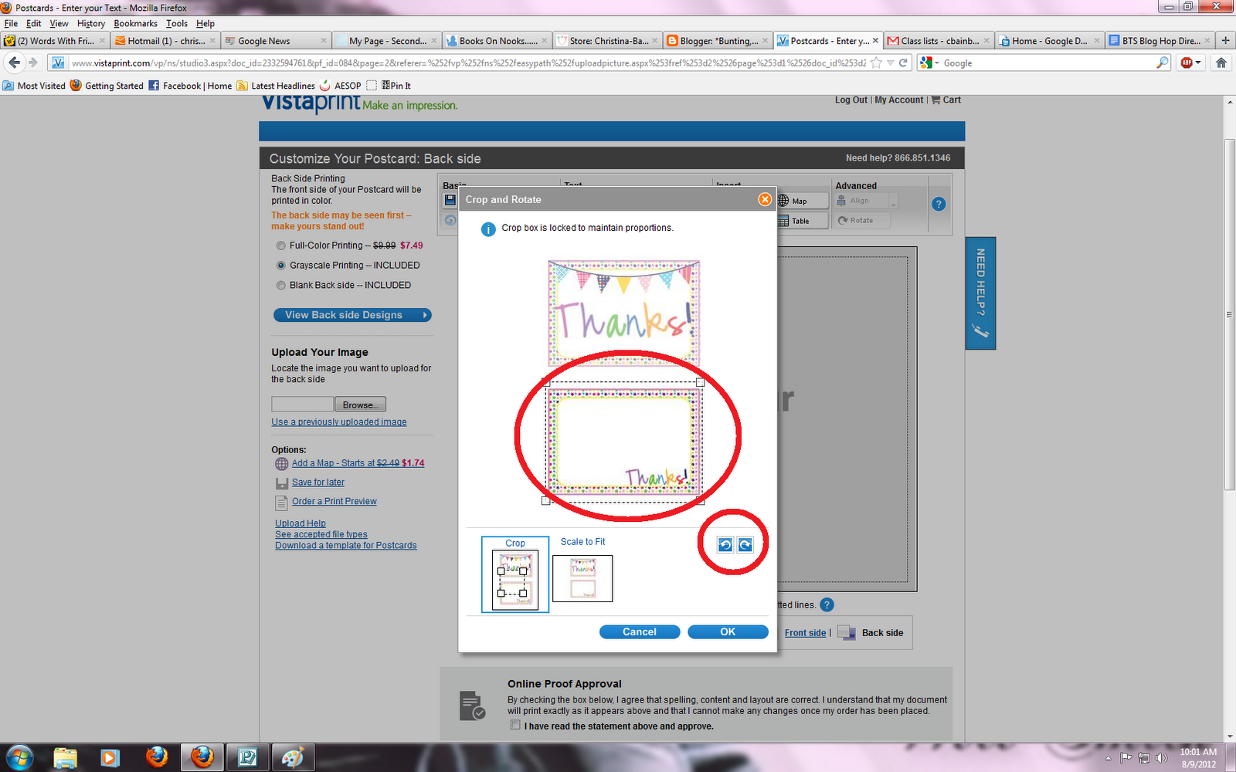Click the Save disk icon in Basic toolbar
This screenshot has width=1236, height=772.
tap(450, 200)
